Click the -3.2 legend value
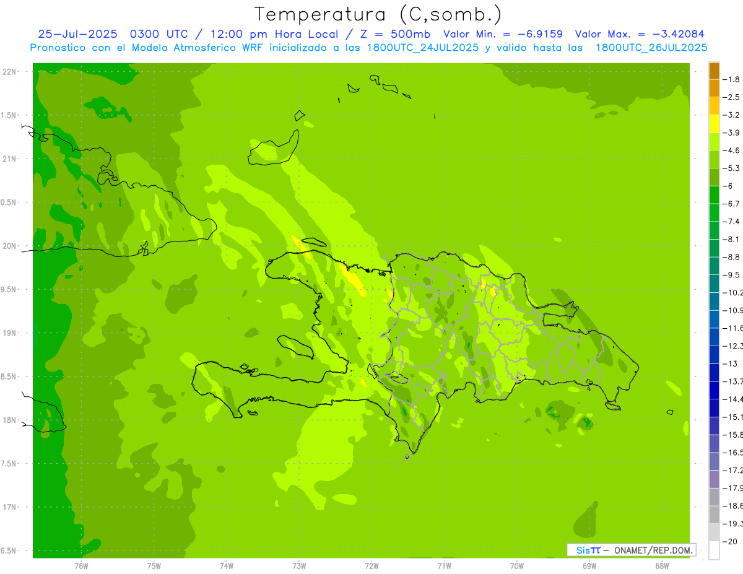The width and height of the screenshot is (743, 574). tap(731, 115)
